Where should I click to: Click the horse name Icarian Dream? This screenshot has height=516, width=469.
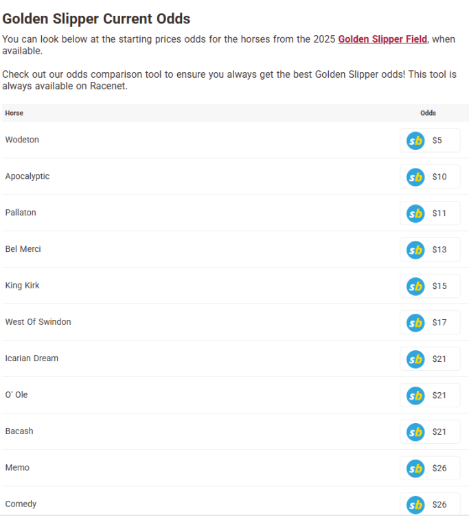pyautogui.click(x=32, y=358)
